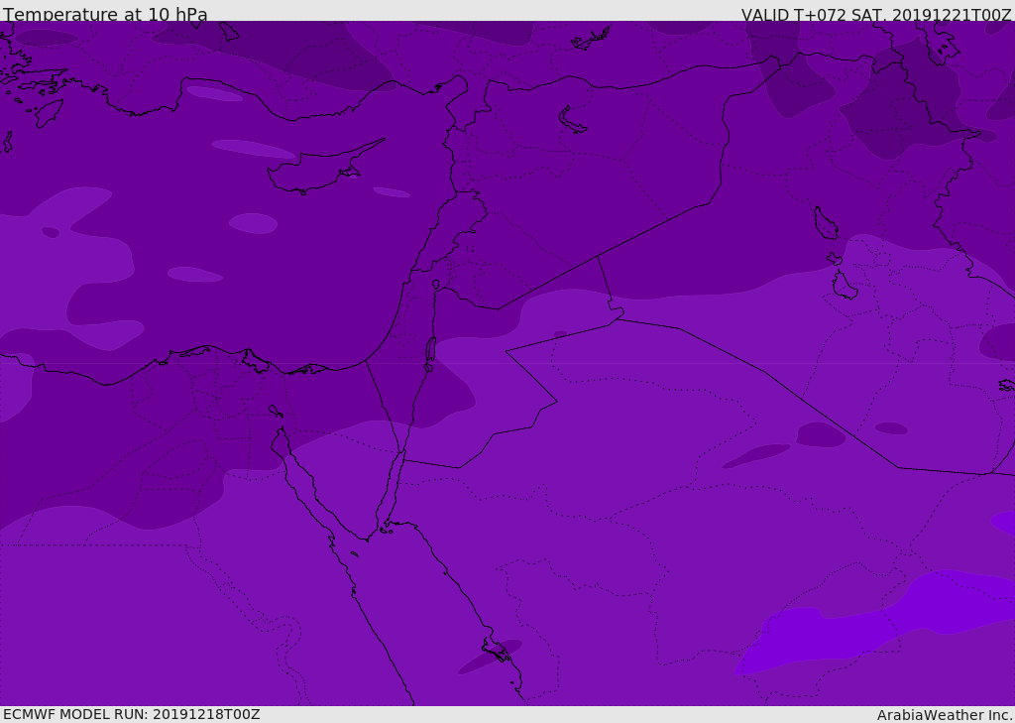This screenshot has height=723, width=1015.
Task: Click the VALID T+072 timestamp label
Action: coord(876,14)
